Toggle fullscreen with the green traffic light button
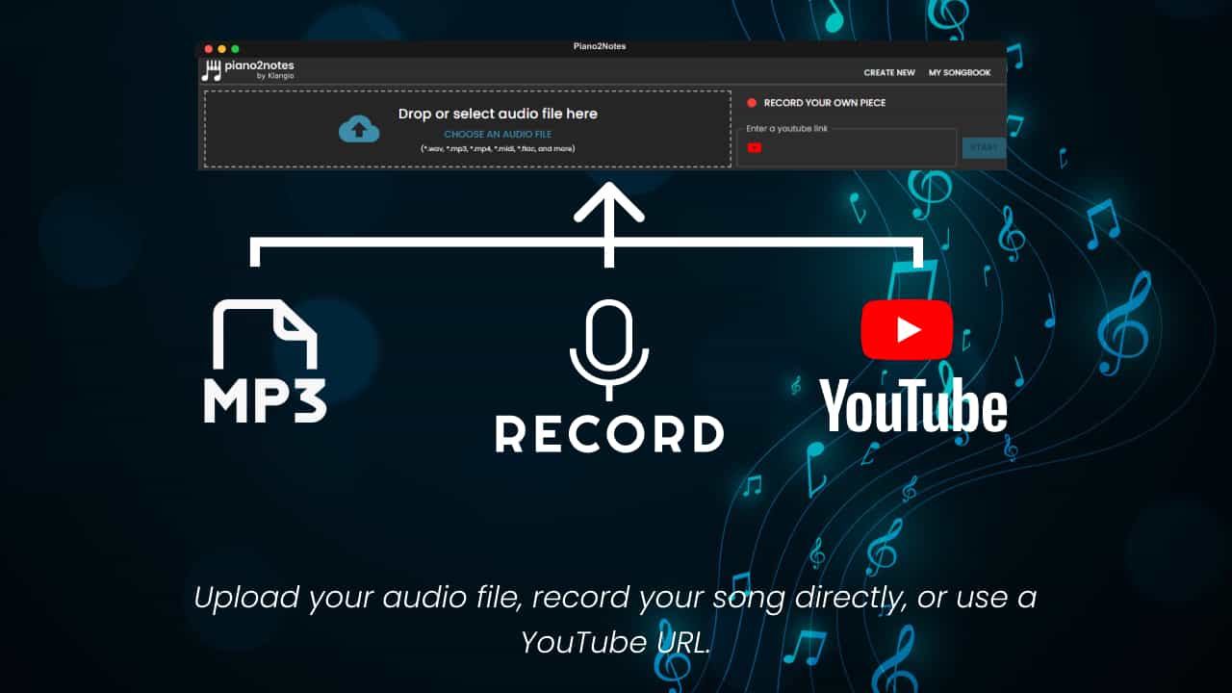1232x693 pixels. coord(236,46)
